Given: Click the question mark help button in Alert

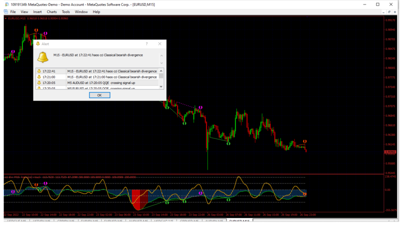Looking at the screenshot, I should click(x=146, y=44).
